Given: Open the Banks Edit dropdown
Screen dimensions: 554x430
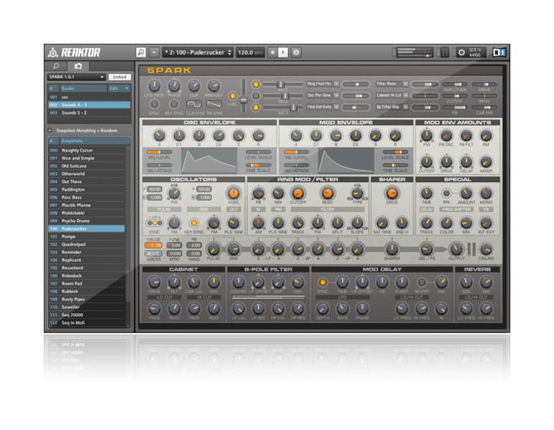Looking at the screenshot, I should 119,88.
